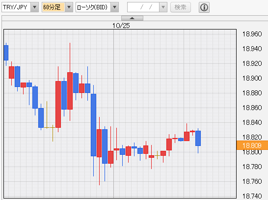Screen dimensions: 268x200
Task: Click the 18.820 price axis label
Action: pos(252,137)
